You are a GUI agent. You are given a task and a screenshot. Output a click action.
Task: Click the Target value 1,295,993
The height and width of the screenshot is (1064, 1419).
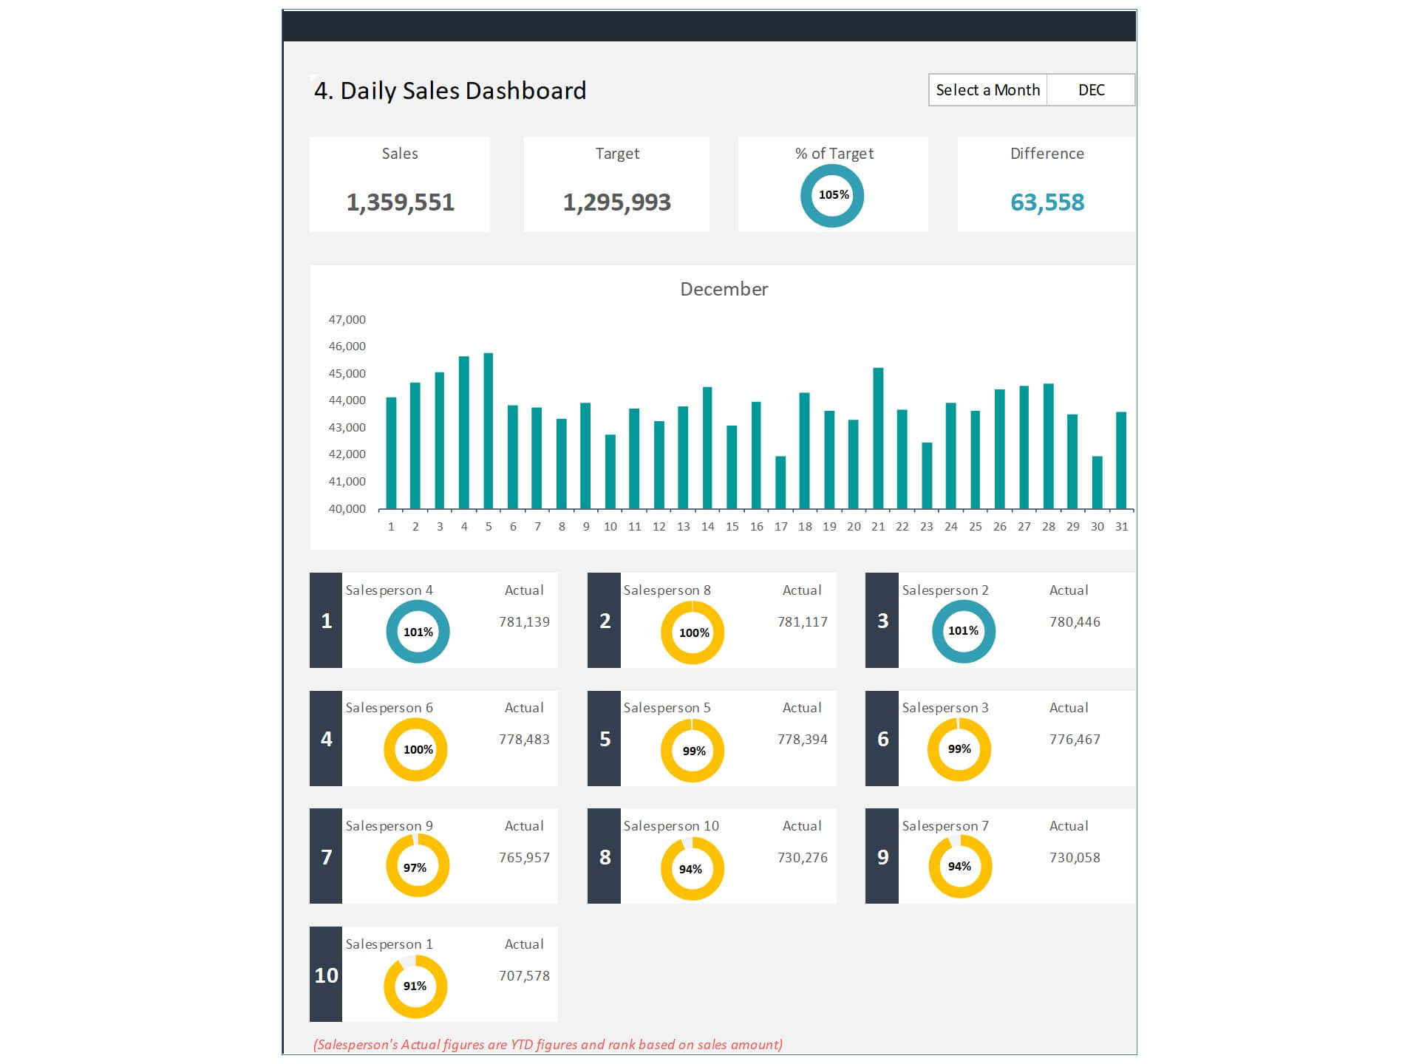tap(616, 201)
